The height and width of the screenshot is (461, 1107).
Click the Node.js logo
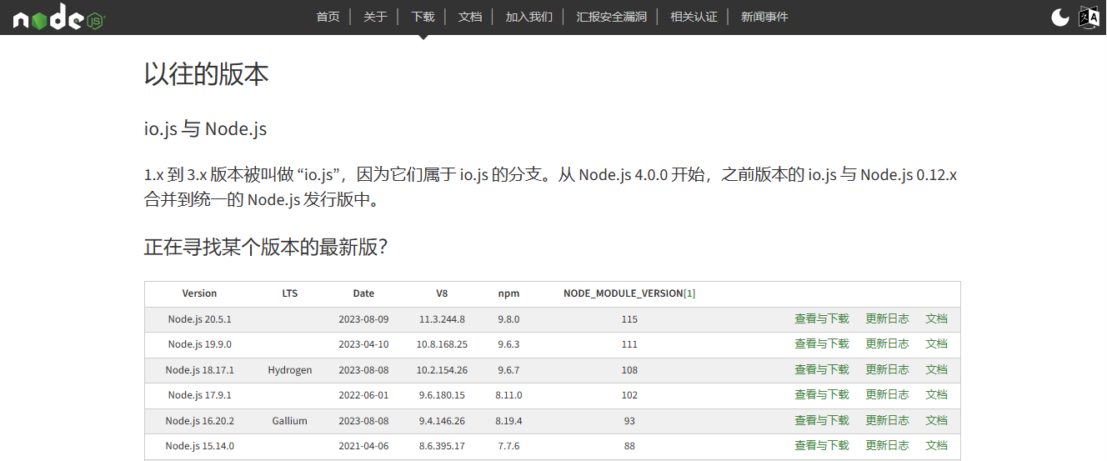59,18
